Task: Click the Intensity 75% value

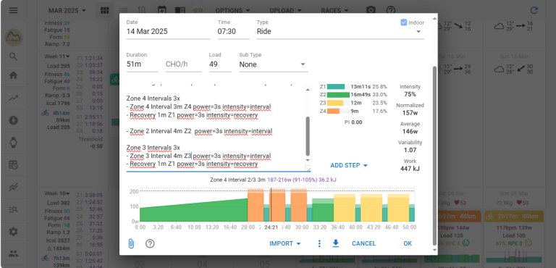Action: point(410,94)
